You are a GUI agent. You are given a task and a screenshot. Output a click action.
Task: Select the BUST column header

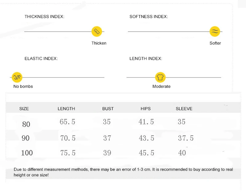click(x=108, y=109)
